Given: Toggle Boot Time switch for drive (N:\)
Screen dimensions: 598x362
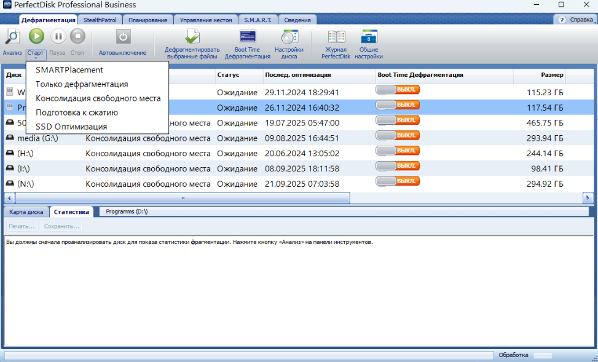Looking at the screenshot, I should (x=397, y=181).
